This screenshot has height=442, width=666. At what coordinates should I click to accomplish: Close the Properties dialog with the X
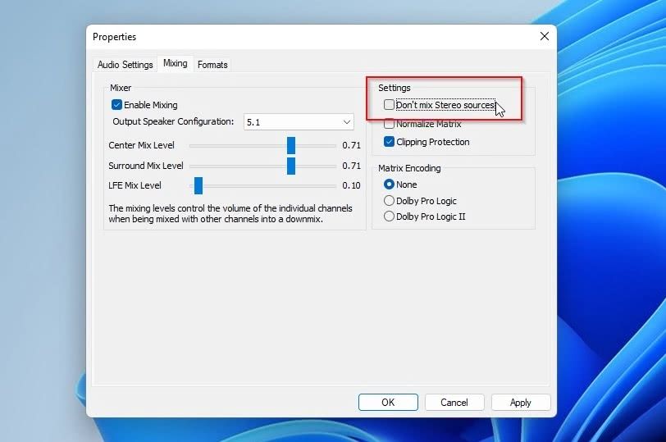[x=544, y=37]
